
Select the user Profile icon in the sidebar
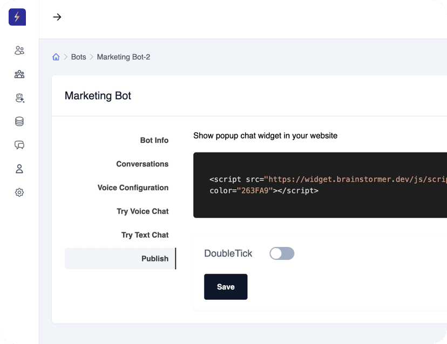[19, 169]
